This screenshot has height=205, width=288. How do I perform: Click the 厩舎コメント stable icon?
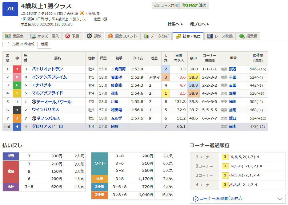point(110,36)
